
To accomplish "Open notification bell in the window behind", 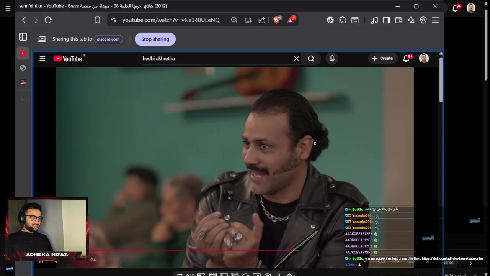I will [x=456, y=8].
